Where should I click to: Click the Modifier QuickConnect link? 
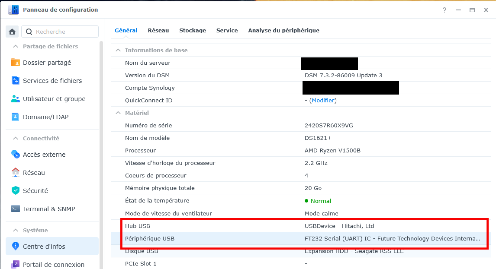(322, 101)
